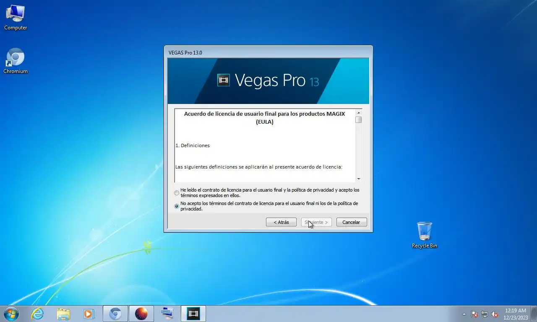Click the Vegas Pro 13 filmstrip logo
This screenshot has height=322, width=537.
[x=224, y=80]
